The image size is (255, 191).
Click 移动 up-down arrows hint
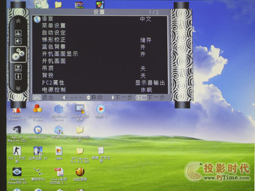coord(94,97)
